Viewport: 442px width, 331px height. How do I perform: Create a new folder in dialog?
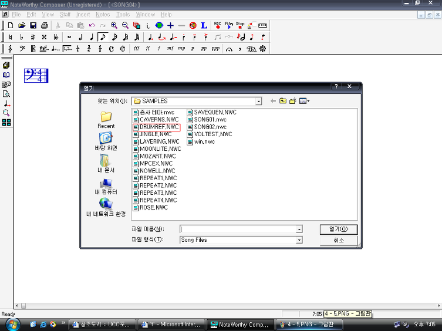tap(293, 101)
